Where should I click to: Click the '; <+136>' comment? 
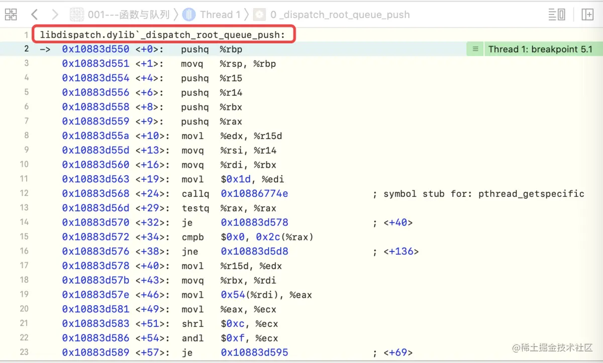pyautogui.click(x=395, y=251)
